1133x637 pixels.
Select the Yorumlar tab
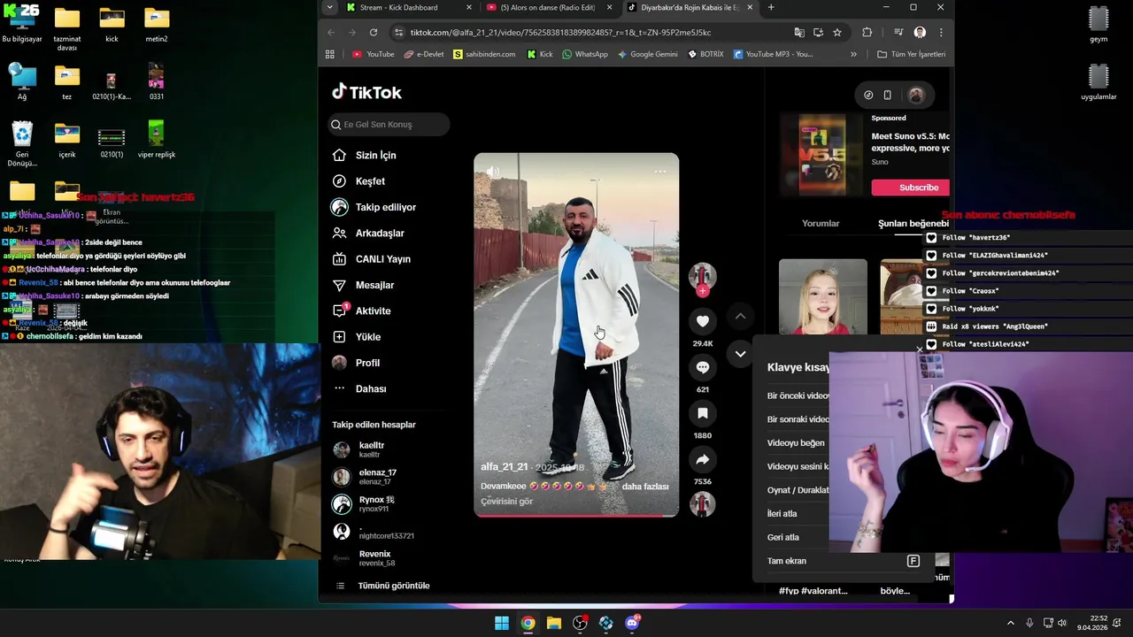tap(821, 223)
